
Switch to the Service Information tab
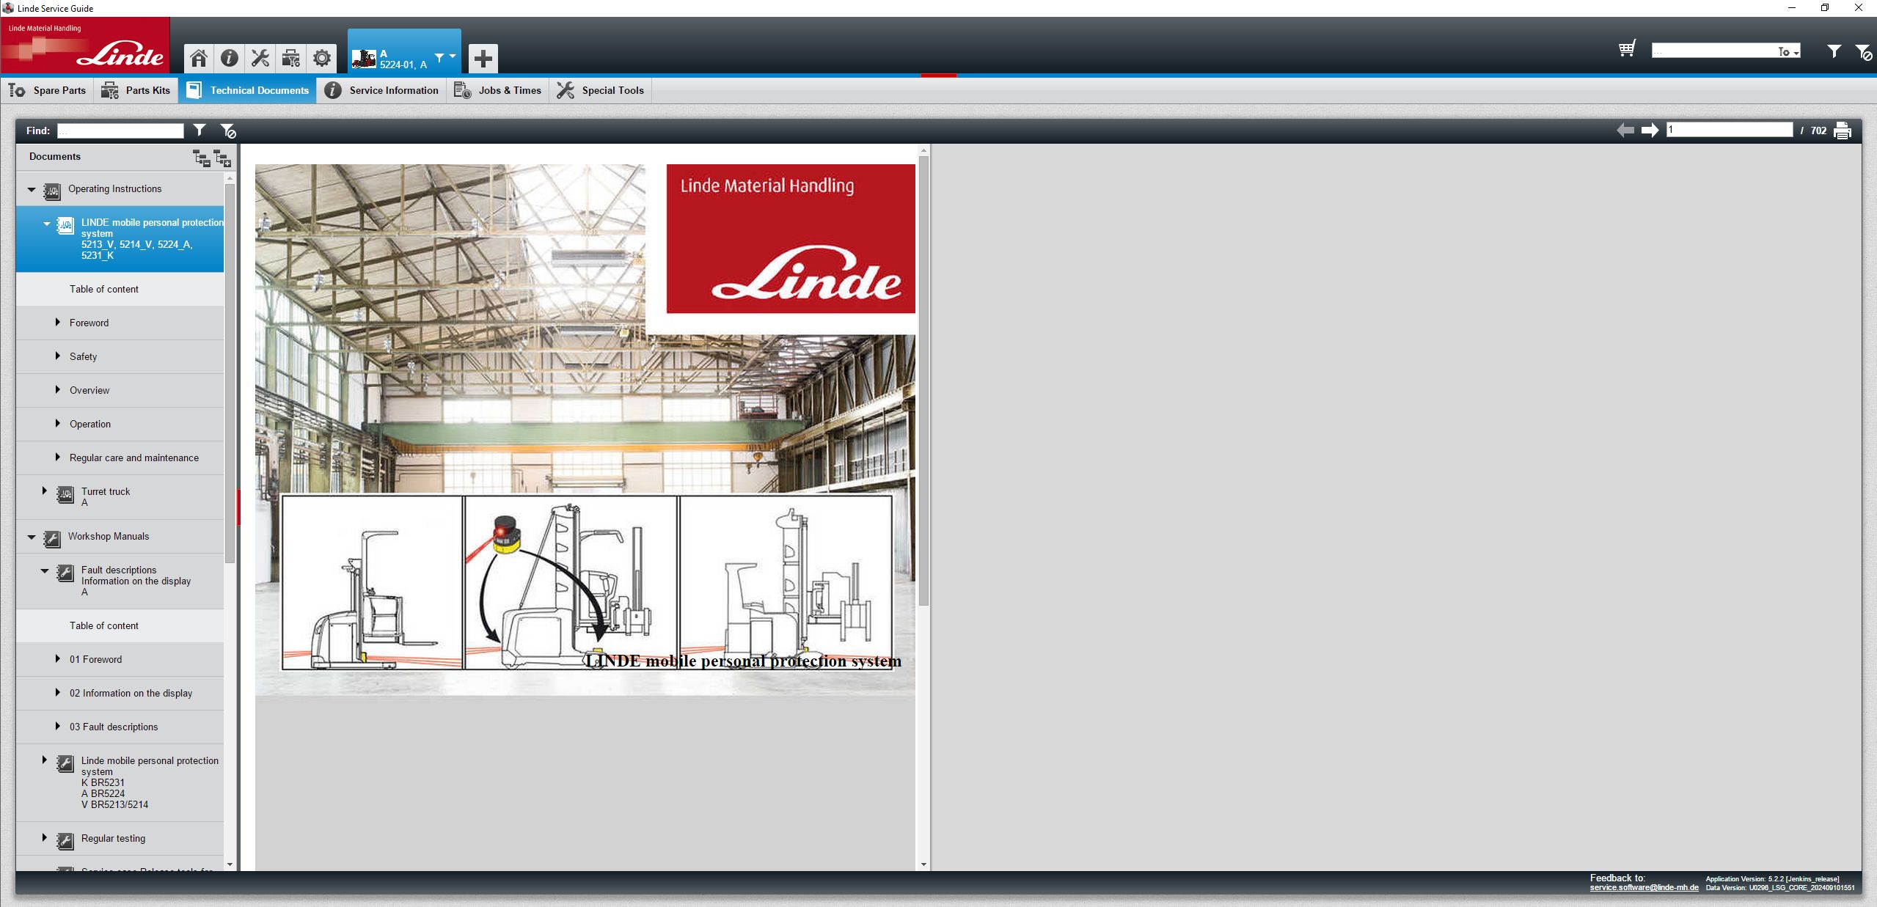coord(381,89)
